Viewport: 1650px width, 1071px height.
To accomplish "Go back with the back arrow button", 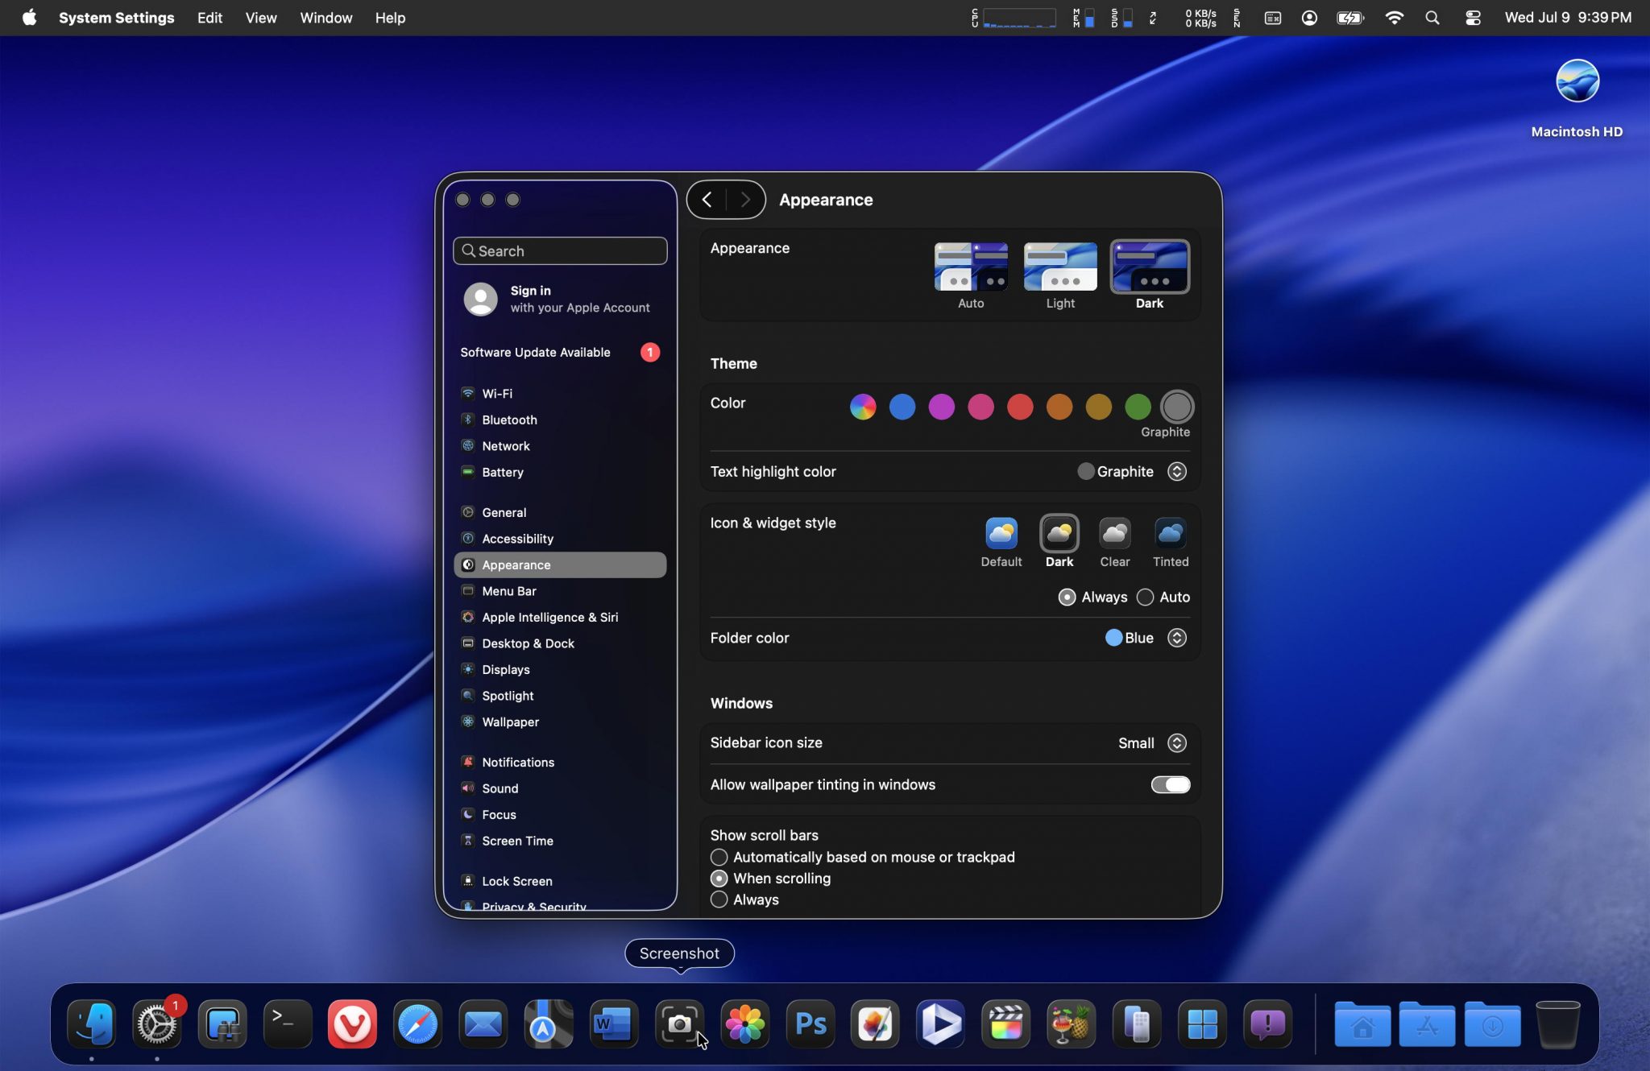I will [x=707, y=200].
